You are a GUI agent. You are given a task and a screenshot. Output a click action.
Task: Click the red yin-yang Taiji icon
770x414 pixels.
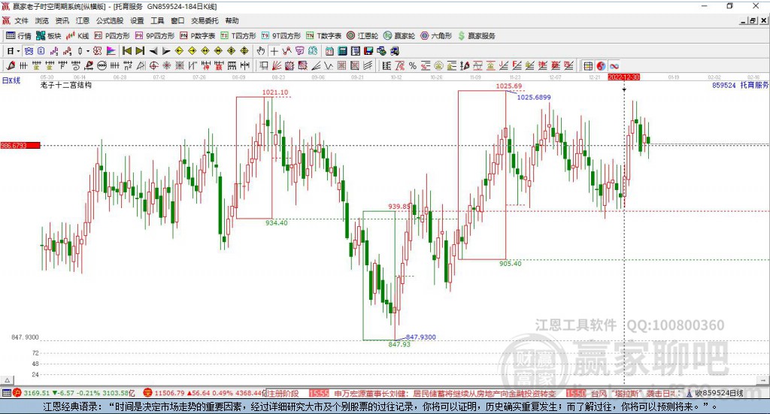tap(601, 65)
